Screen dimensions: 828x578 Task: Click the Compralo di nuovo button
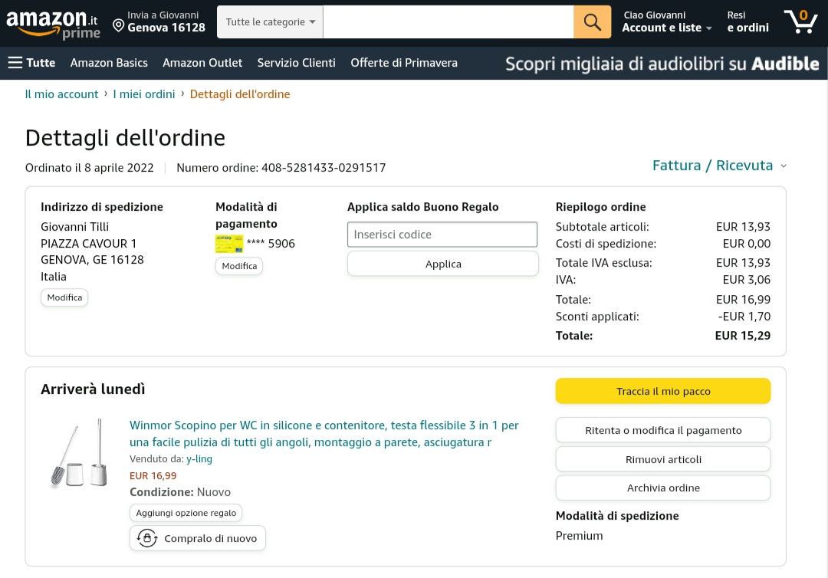pos(198,538)
